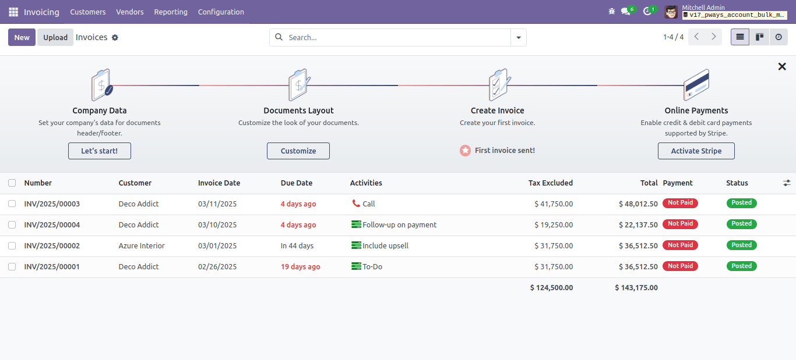796x360 pixels.
Task: Open the Vendors menu
Action: click(130, 12)
